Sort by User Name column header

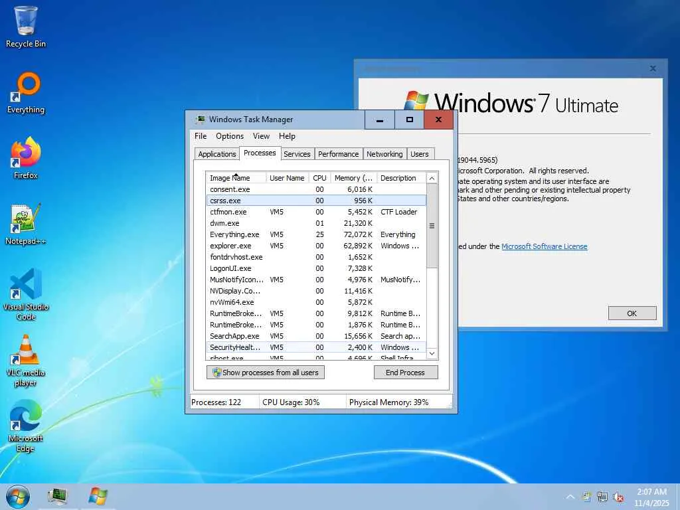[x=287, y=178]
